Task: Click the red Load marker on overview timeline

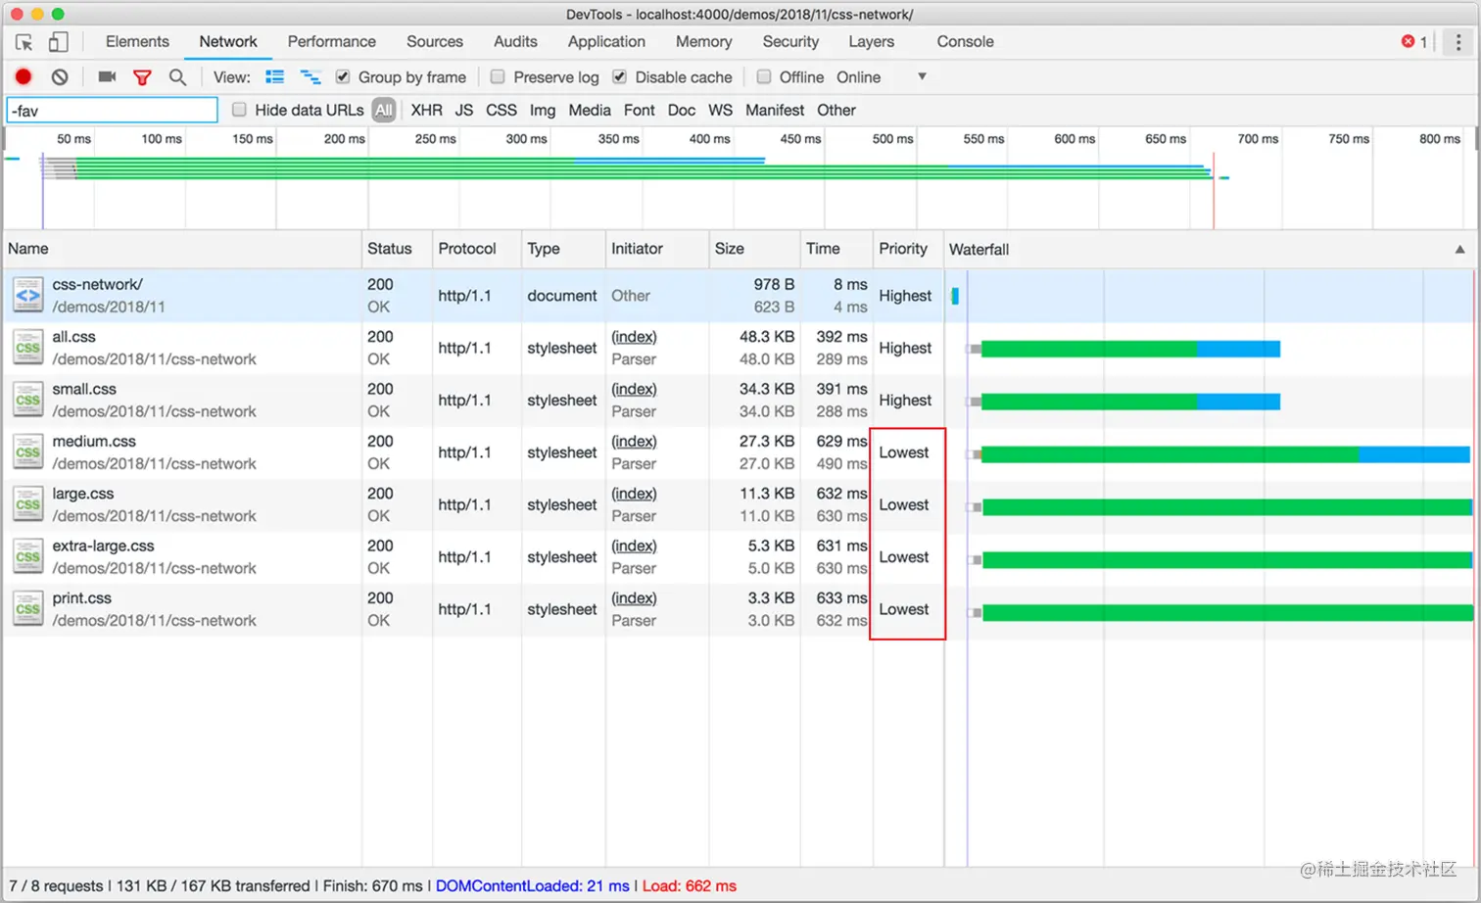Action: 1214,191
